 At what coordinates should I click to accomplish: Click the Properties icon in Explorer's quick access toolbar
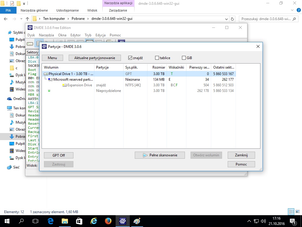point(12,3)
